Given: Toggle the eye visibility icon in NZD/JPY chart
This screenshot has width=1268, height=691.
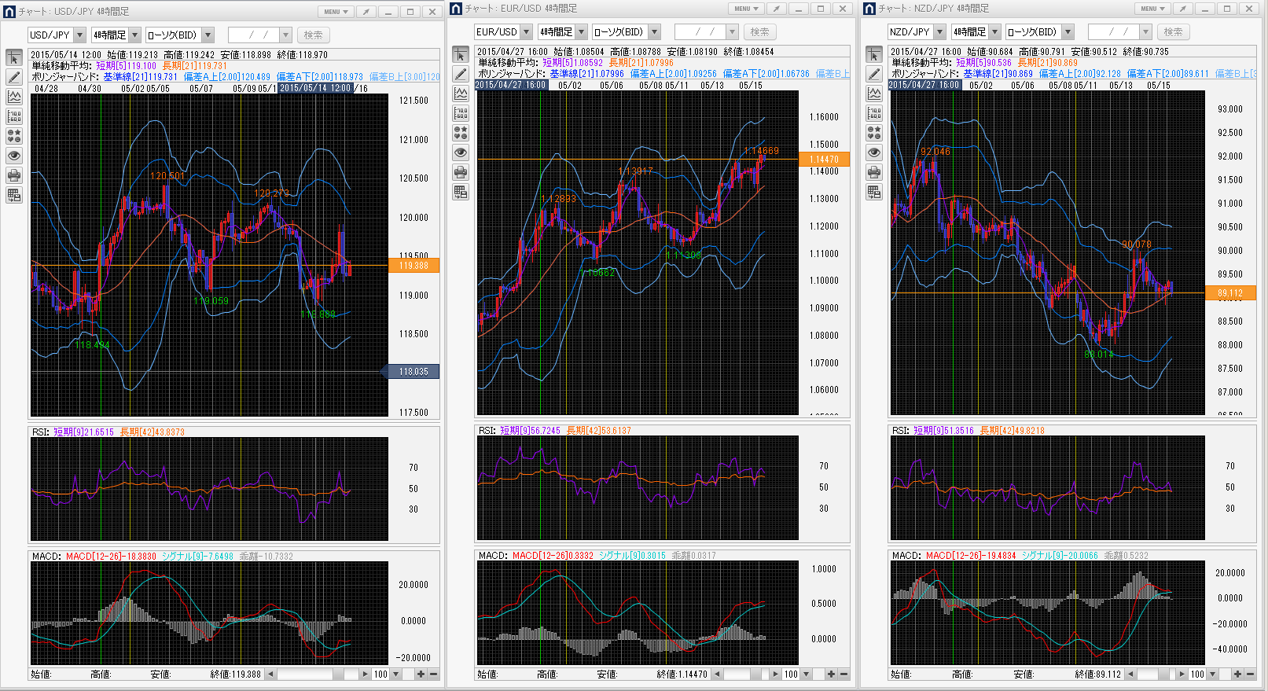Looking at the screenshot, I should tap(874, 153).
